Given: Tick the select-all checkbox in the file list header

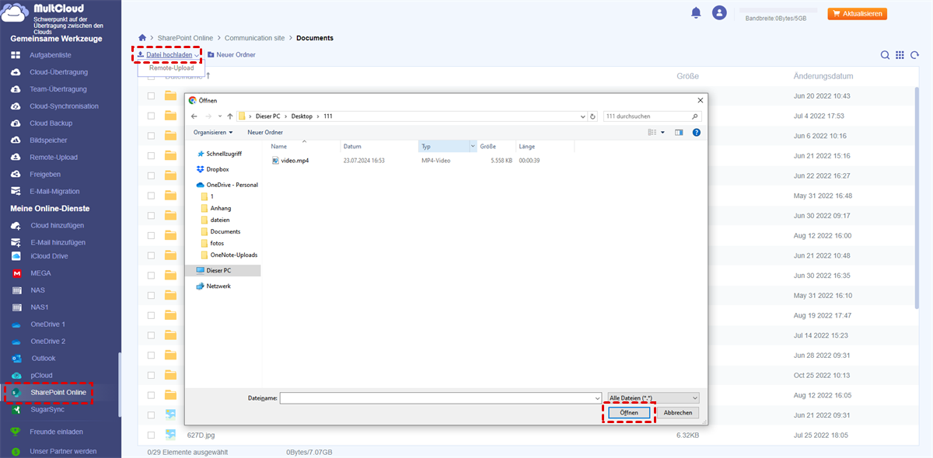Looking at the screenshot, I should coord(151,76).
